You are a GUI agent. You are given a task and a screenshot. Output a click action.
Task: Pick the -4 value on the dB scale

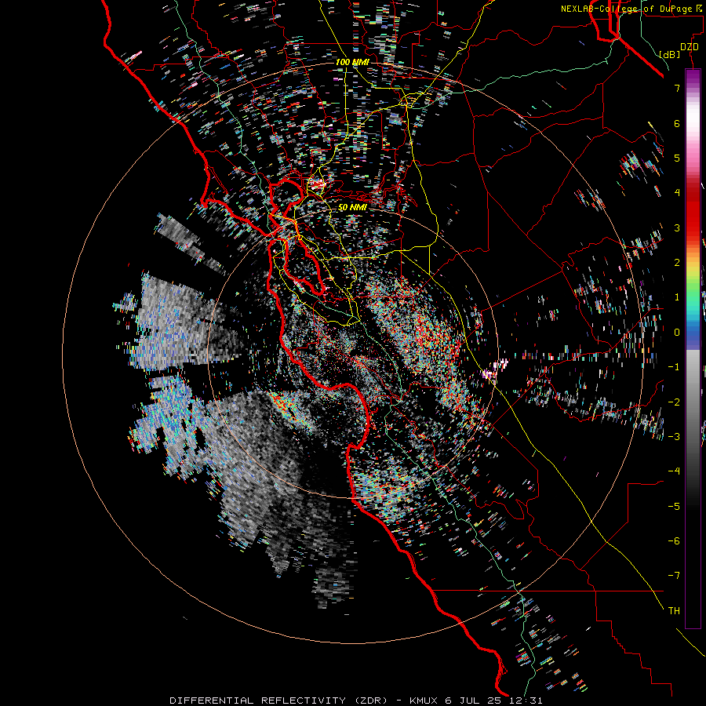click(674, 471)
